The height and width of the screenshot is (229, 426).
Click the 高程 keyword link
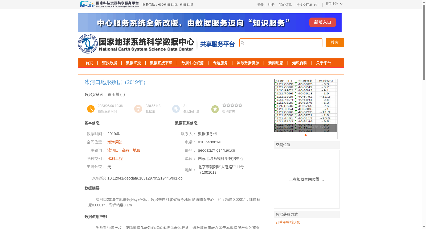tap(126, 151)
